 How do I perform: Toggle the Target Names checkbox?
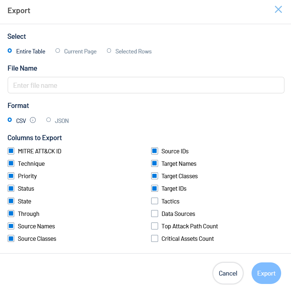155,164
